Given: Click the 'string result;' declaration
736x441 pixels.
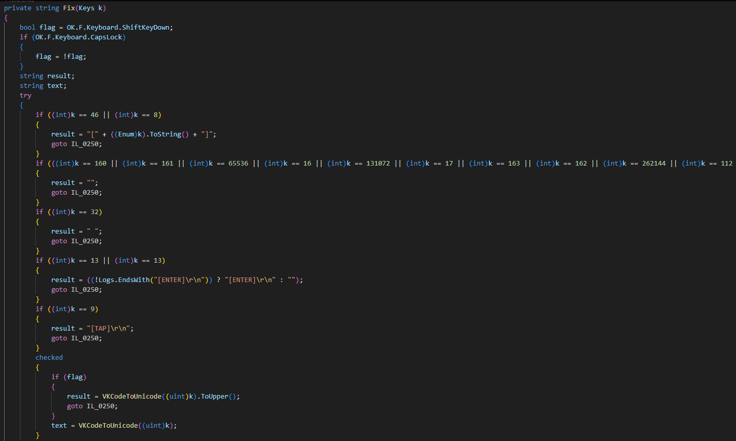Looking at the screenshot, I should click(x=47, y=76).
